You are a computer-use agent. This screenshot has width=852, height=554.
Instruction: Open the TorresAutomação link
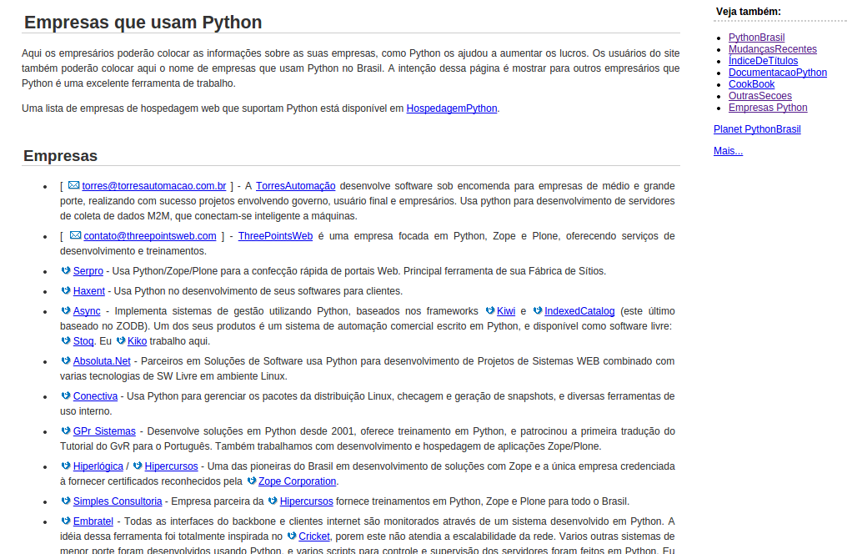296,186
